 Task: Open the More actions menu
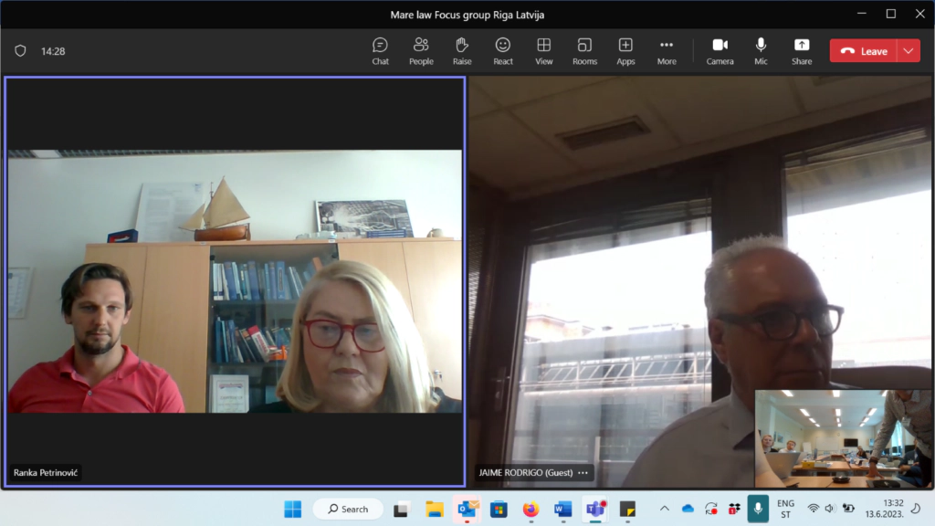pos(667,51)
